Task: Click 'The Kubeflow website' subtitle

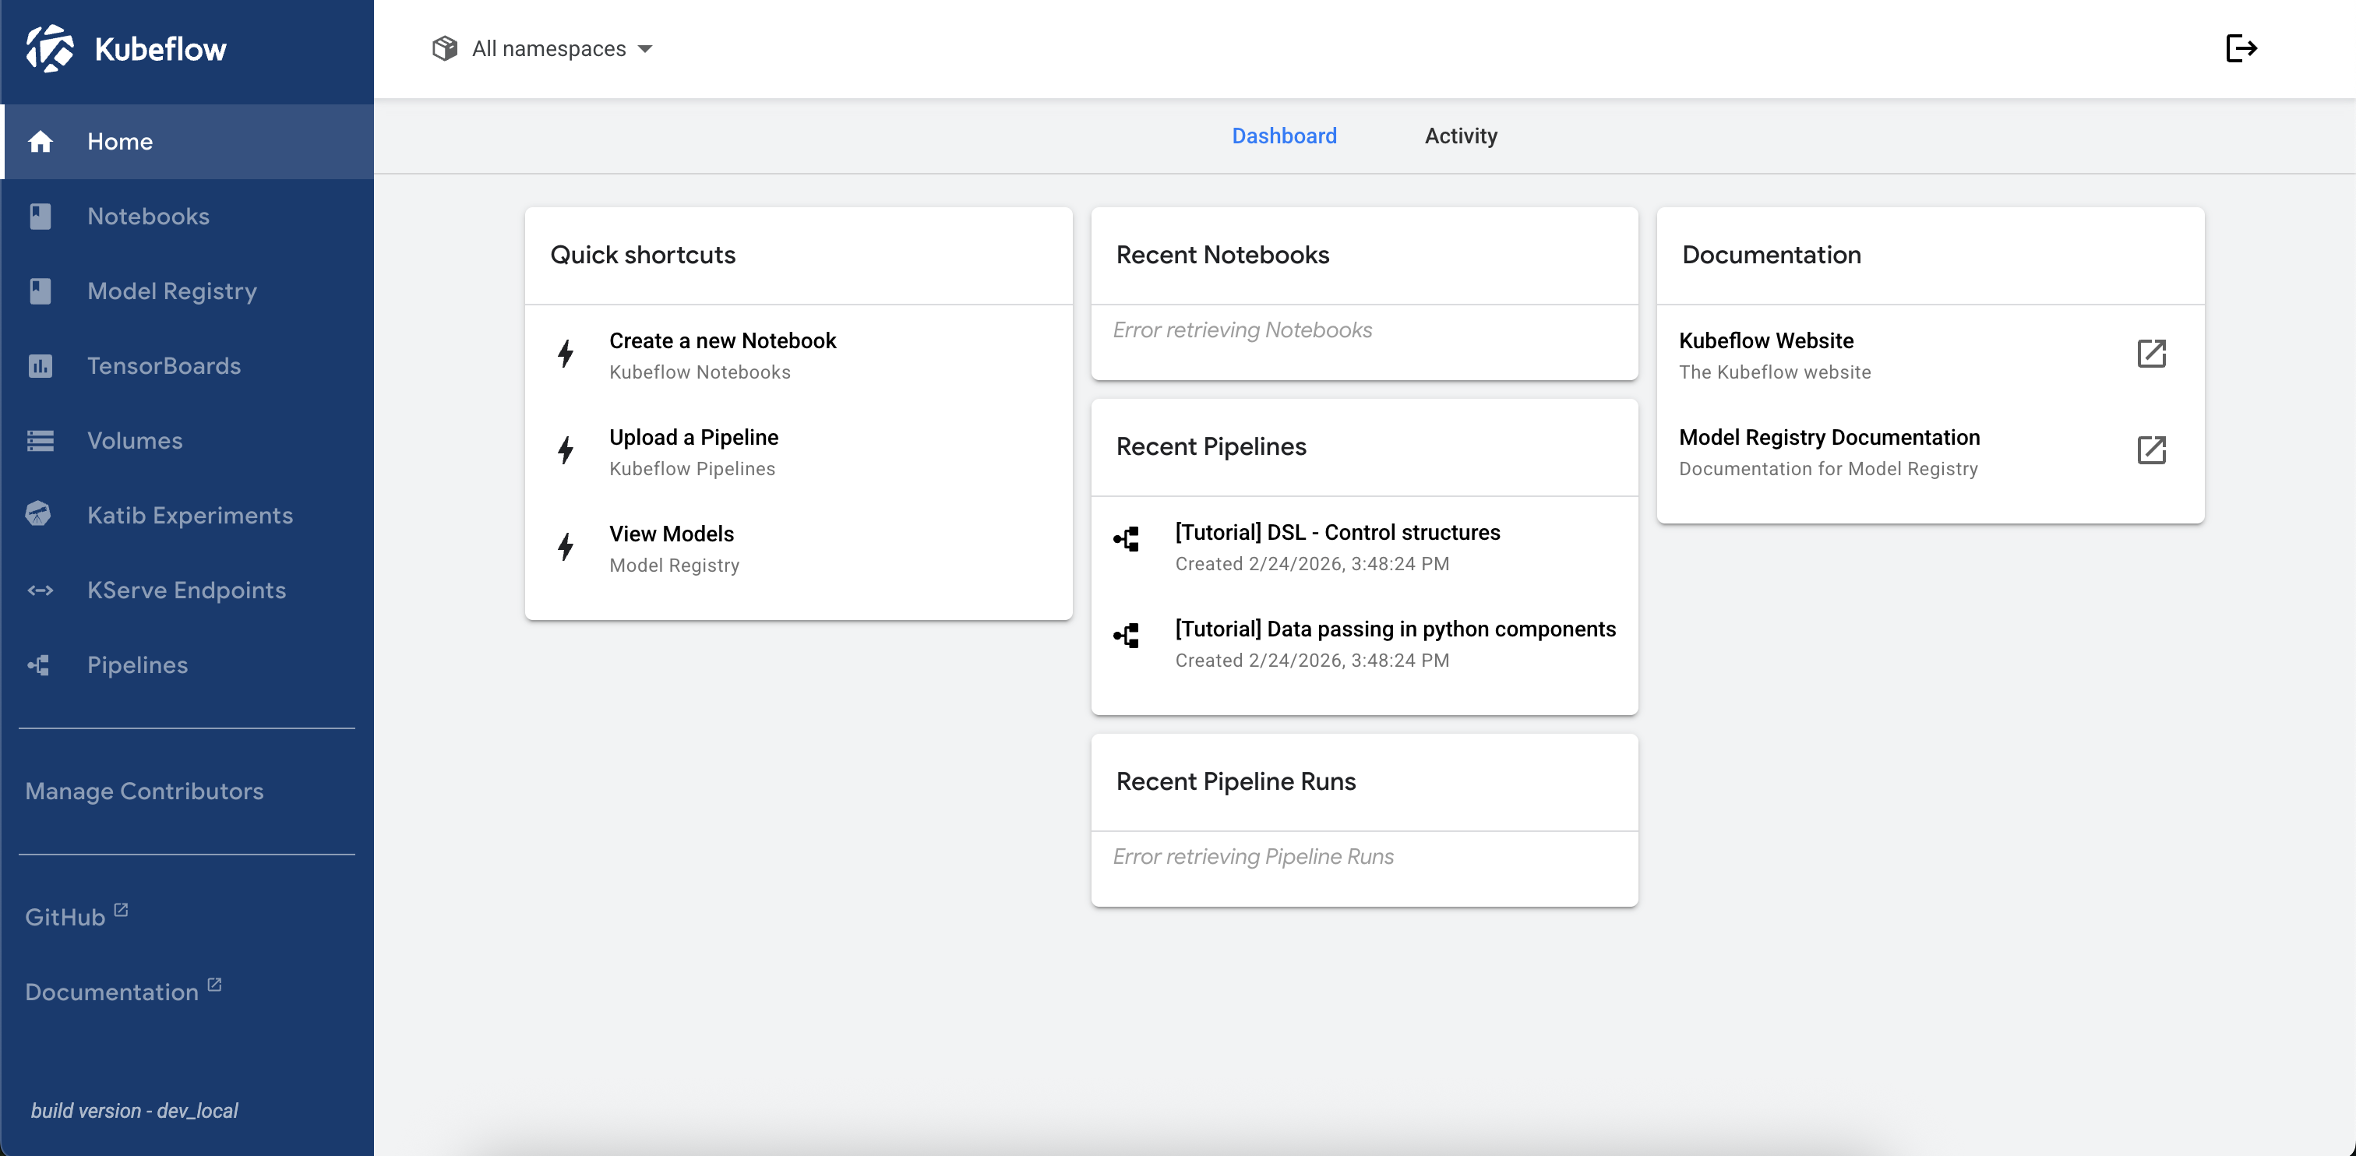Action: 1776,372
